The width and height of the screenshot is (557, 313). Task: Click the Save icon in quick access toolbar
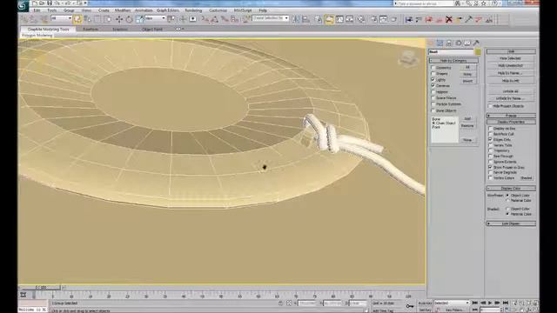50,3
